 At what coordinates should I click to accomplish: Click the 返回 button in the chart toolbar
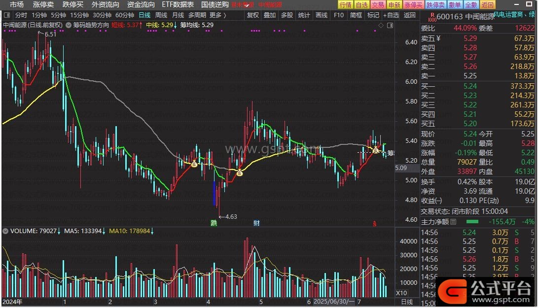pyautogui.click(x=409, y=15)
